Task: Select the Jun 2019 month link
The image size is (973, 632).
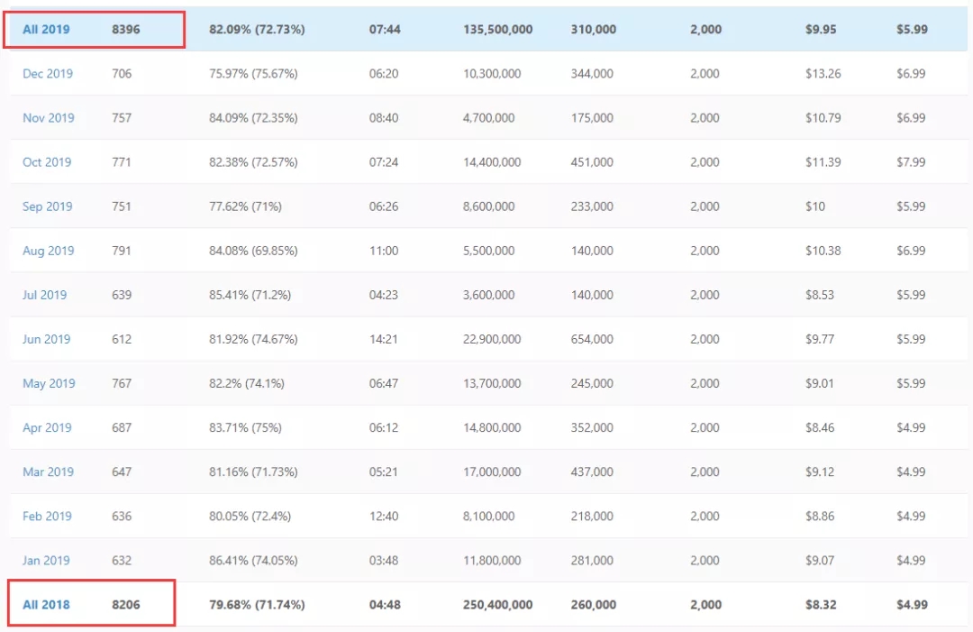Action: click(x=46, y=339)
